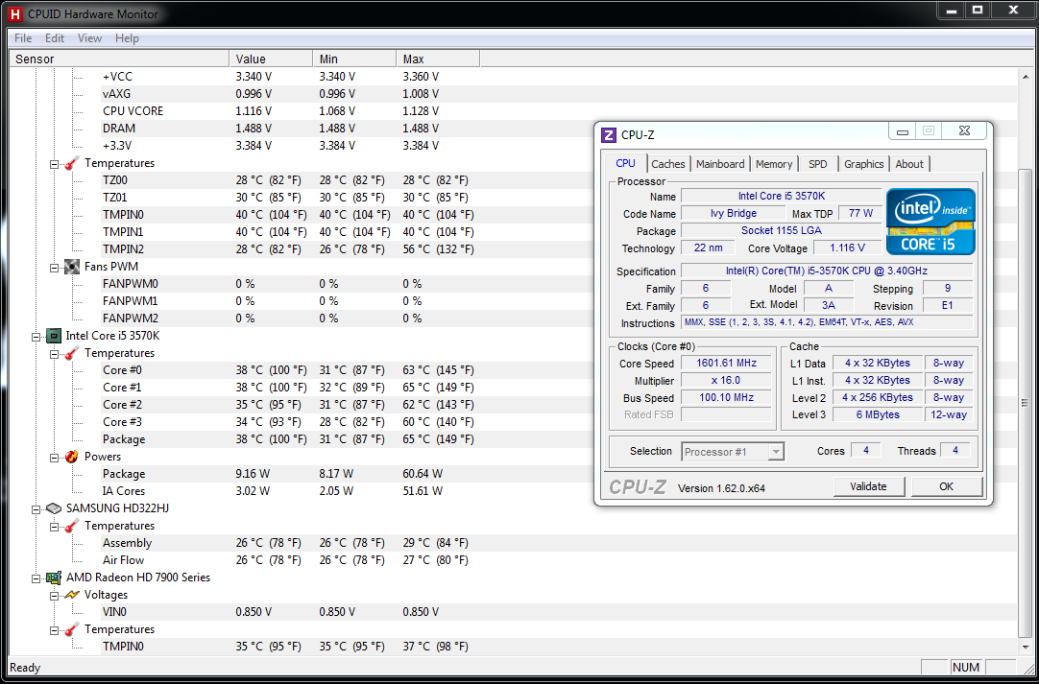The width and height of the screenshot is (1039, 684).
Task: Select the FANPWM1 row
Action: [x=513, y=301]
